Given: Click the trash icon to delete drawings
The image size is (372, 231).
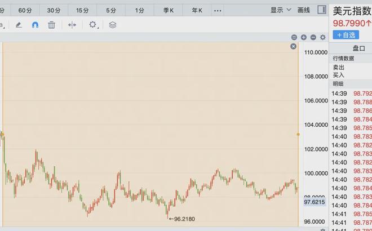Looking at the screenshot, I should (x=51, y=25).
